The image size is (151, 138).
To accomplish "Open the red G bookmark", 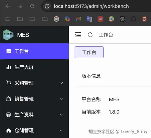I will click(144, 19).
